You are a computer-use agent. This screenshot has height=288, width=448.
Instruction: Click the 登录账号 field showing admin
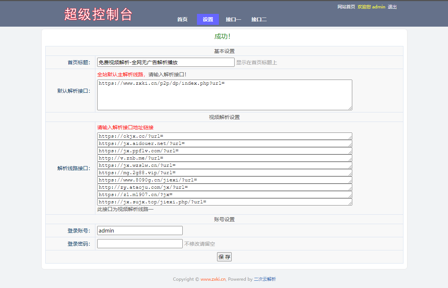coord(139,230)
